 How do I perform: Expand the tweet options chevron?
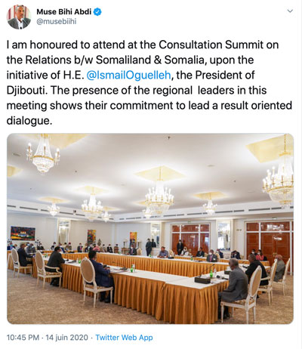(x=290, y=11)
